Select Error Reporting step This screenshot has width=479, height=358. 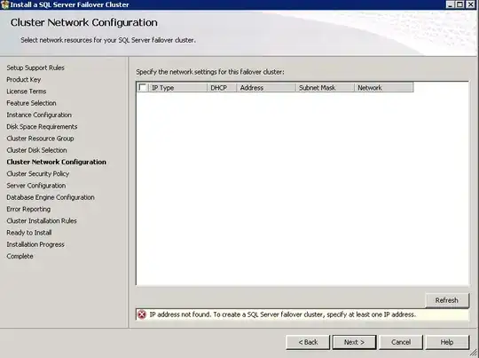28,209
